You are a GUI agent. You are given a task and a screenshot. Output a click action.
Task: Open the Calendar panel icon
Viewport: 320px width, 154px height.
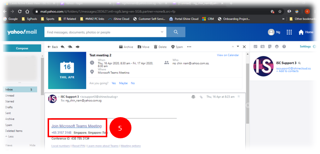point(263,47)
